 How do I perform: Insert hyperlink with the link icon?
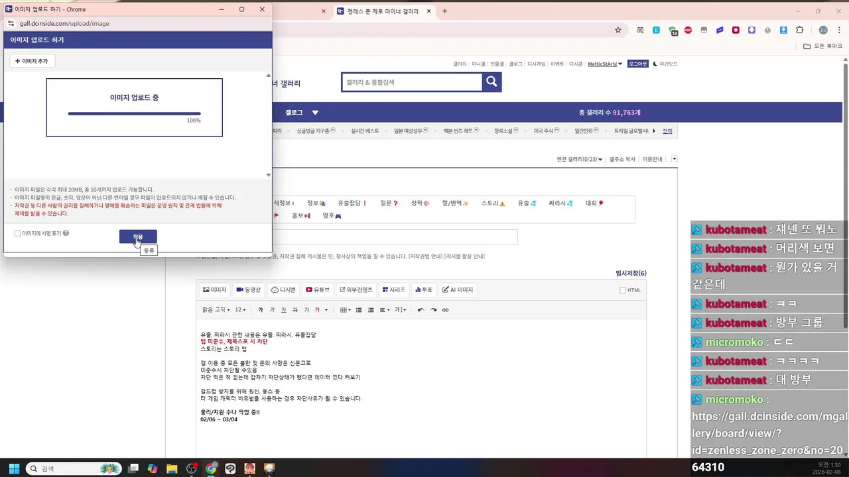445,310
